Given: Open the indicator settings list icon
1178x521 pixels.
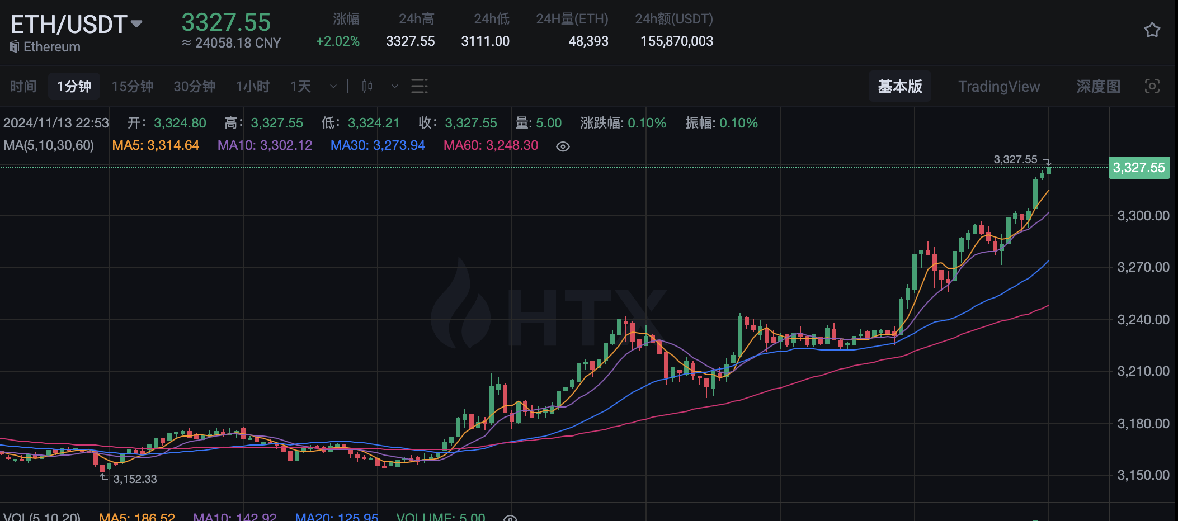Looking at the screenshot, I should [x=419, y=86].
